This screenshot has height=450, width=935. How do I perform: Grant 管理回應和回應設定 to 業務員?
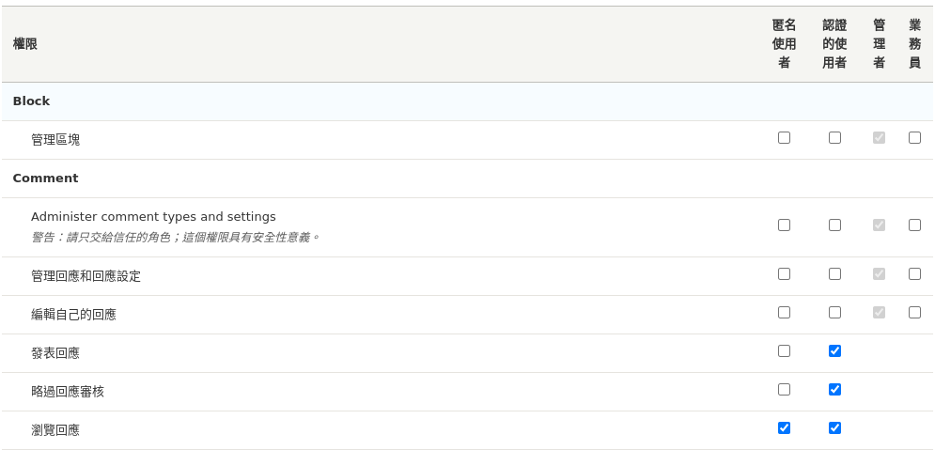(914, 273)
